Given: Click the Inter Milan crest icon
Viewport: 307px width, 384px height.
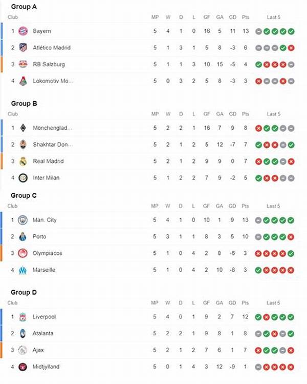Looking at the screenshot, I should 23,178.
